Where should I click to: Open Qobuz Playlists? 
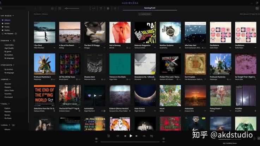click(8, 87)
